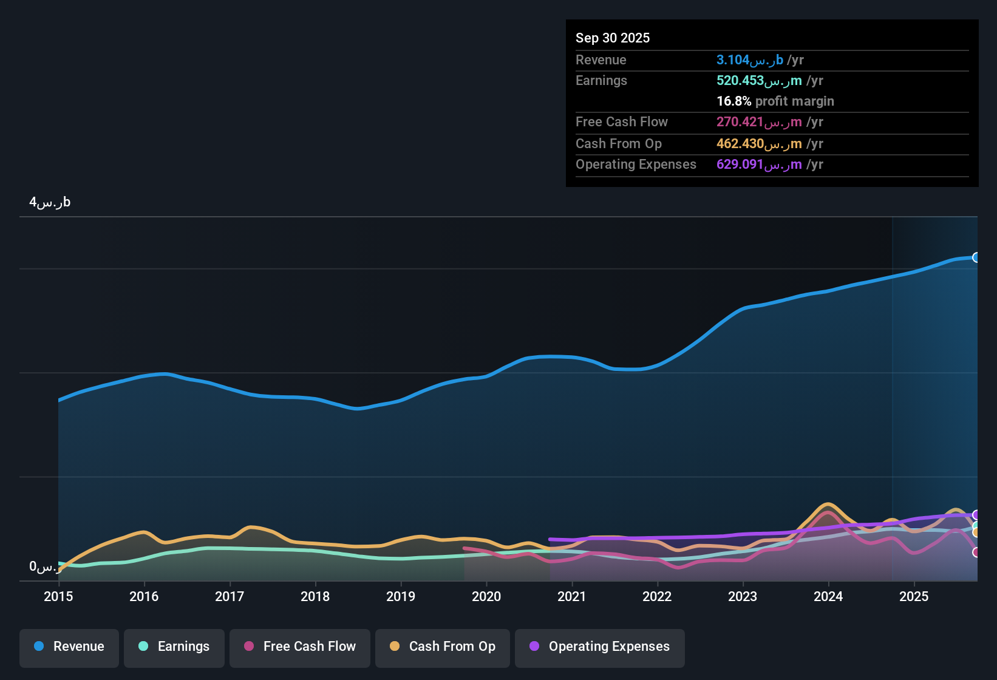This screenshot has height=680, width=997.
Task: Click the 16.8% profit margin text
Action: 775,101
